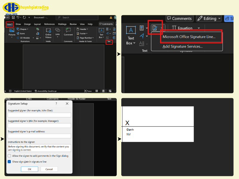Switch to the Insert ribbon tab
The image size is (239, 179).
click(10, 24)
